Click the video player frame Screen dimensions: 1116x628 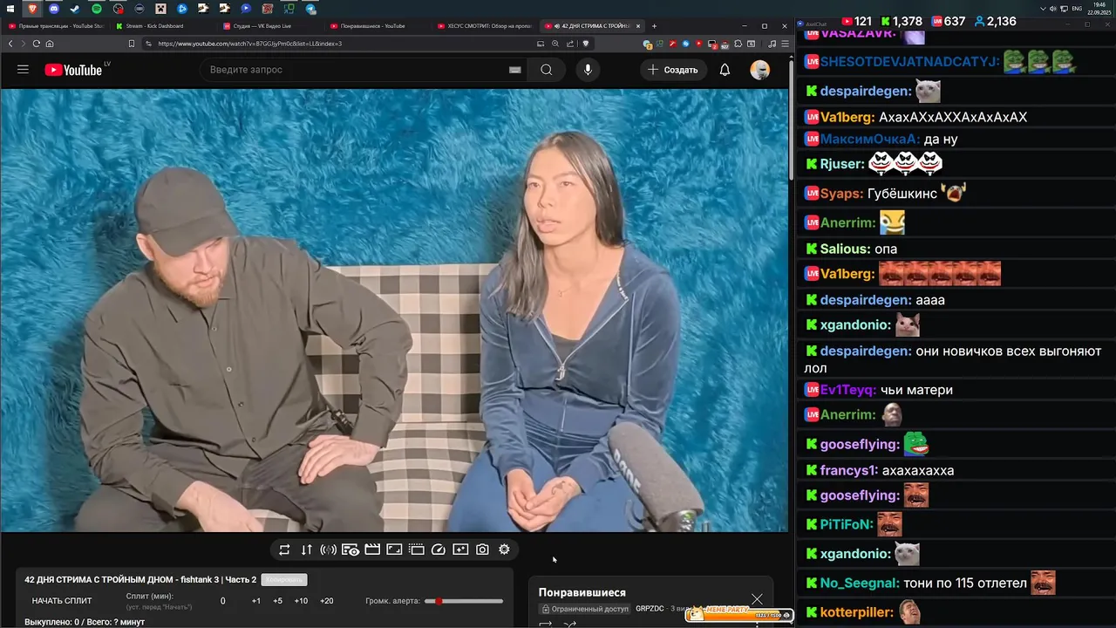pyautogui.click(x=394, y=310)
